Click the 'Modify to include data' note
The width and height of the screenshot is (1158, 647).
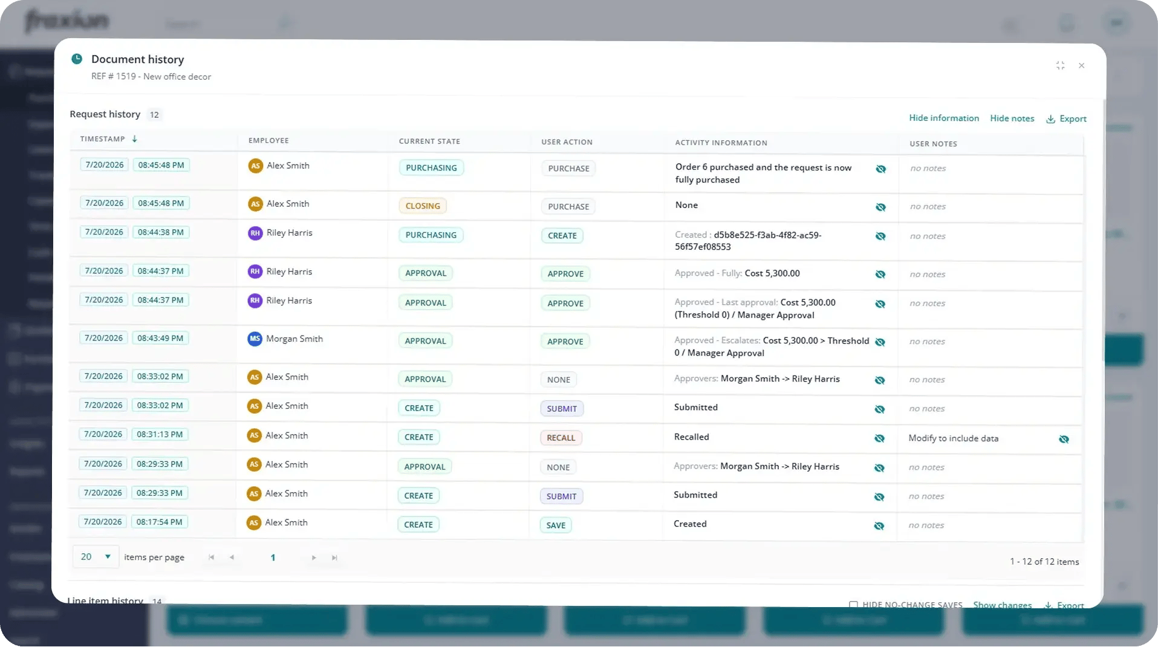953,438
